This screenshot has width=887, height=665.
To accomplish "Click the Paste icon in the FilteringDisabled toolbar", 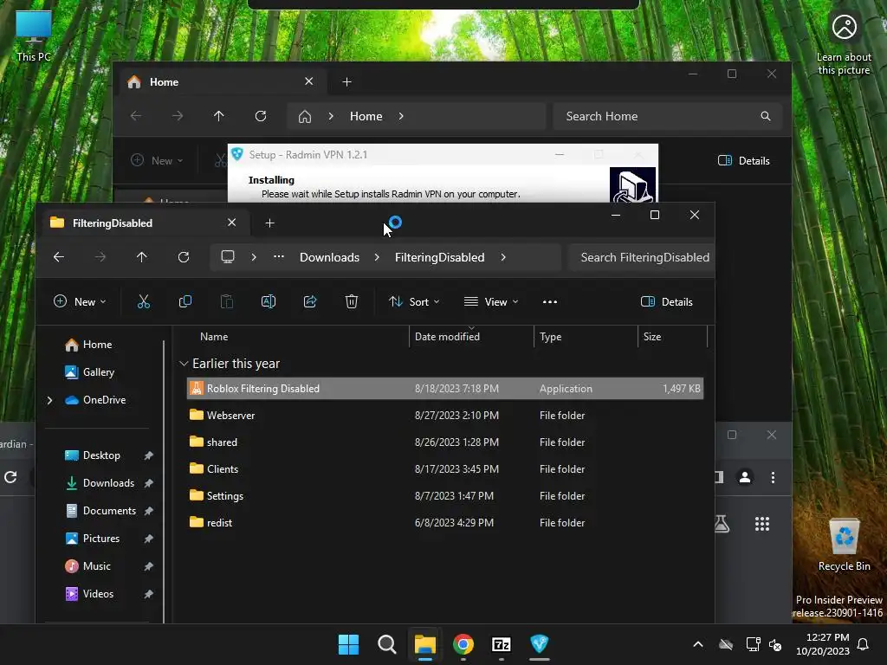I will pos(226,301).
